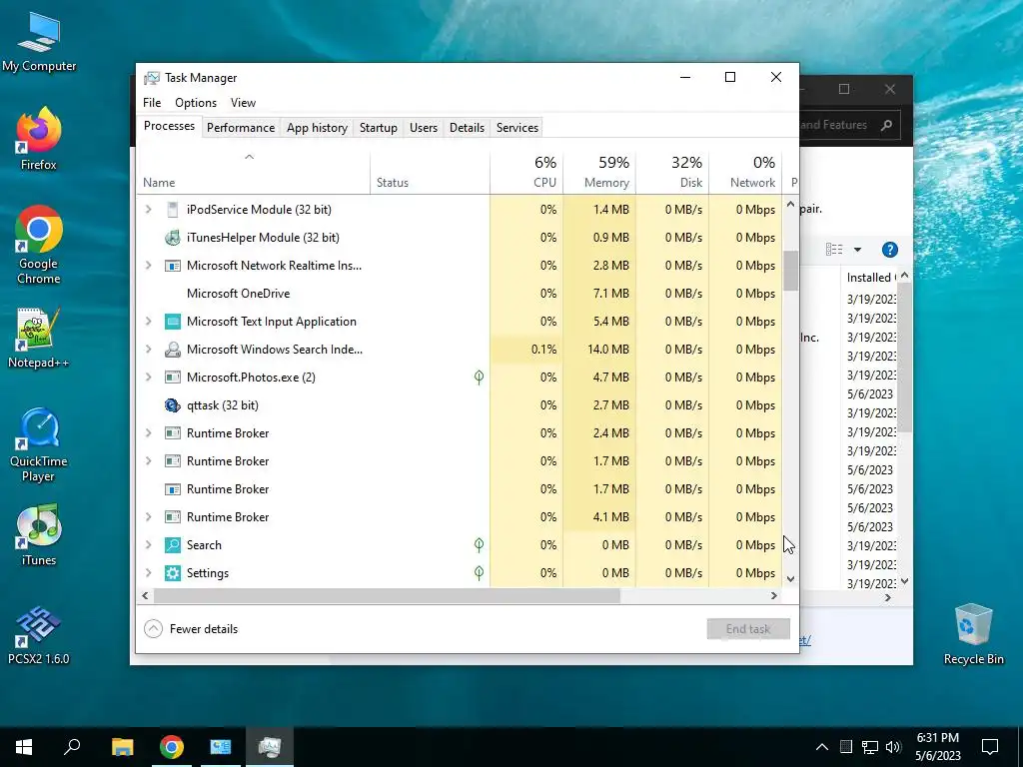The width and height of the screenshot is (1023, 767).
Task: Sort processes by Memory column header
Action: [x=599, y=174]
